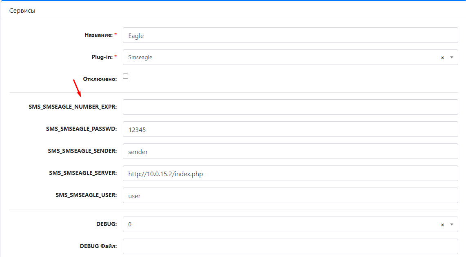
Task: Click the SMS_SMSEAGLE_PASSWD field
Action: 291,129
